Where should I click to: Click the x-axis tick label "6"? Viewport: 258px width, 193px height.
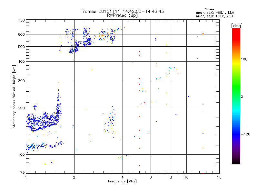point(151,177)
